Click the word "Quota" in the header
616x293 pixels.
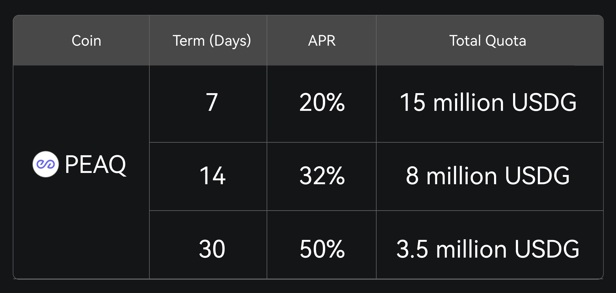click(506, 41)
